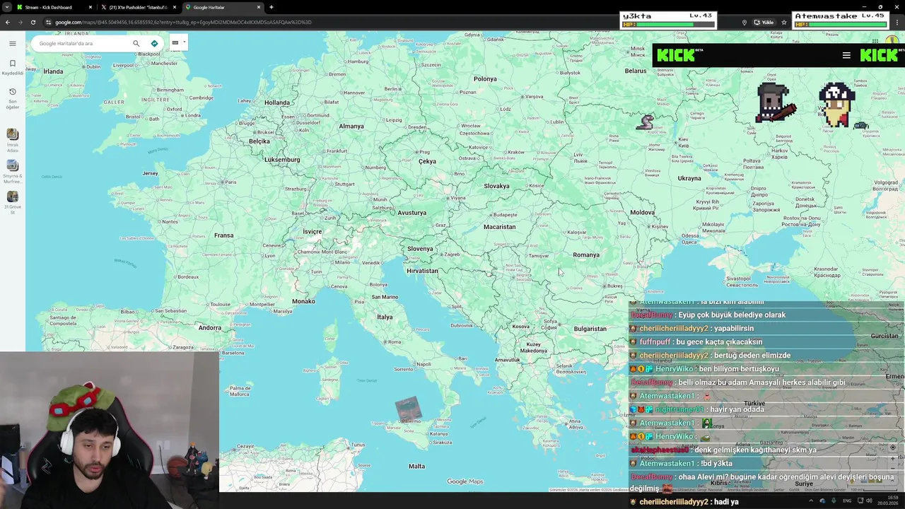Click the Moldova country label

642,212
